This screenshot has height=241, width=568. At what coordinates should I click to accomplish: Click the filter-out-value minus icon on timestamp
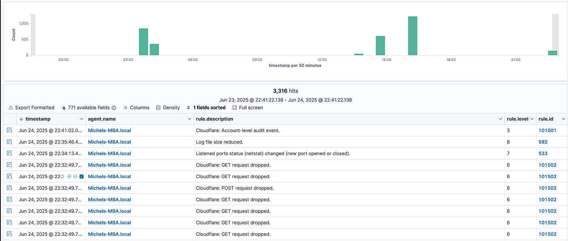click(75, 177)
